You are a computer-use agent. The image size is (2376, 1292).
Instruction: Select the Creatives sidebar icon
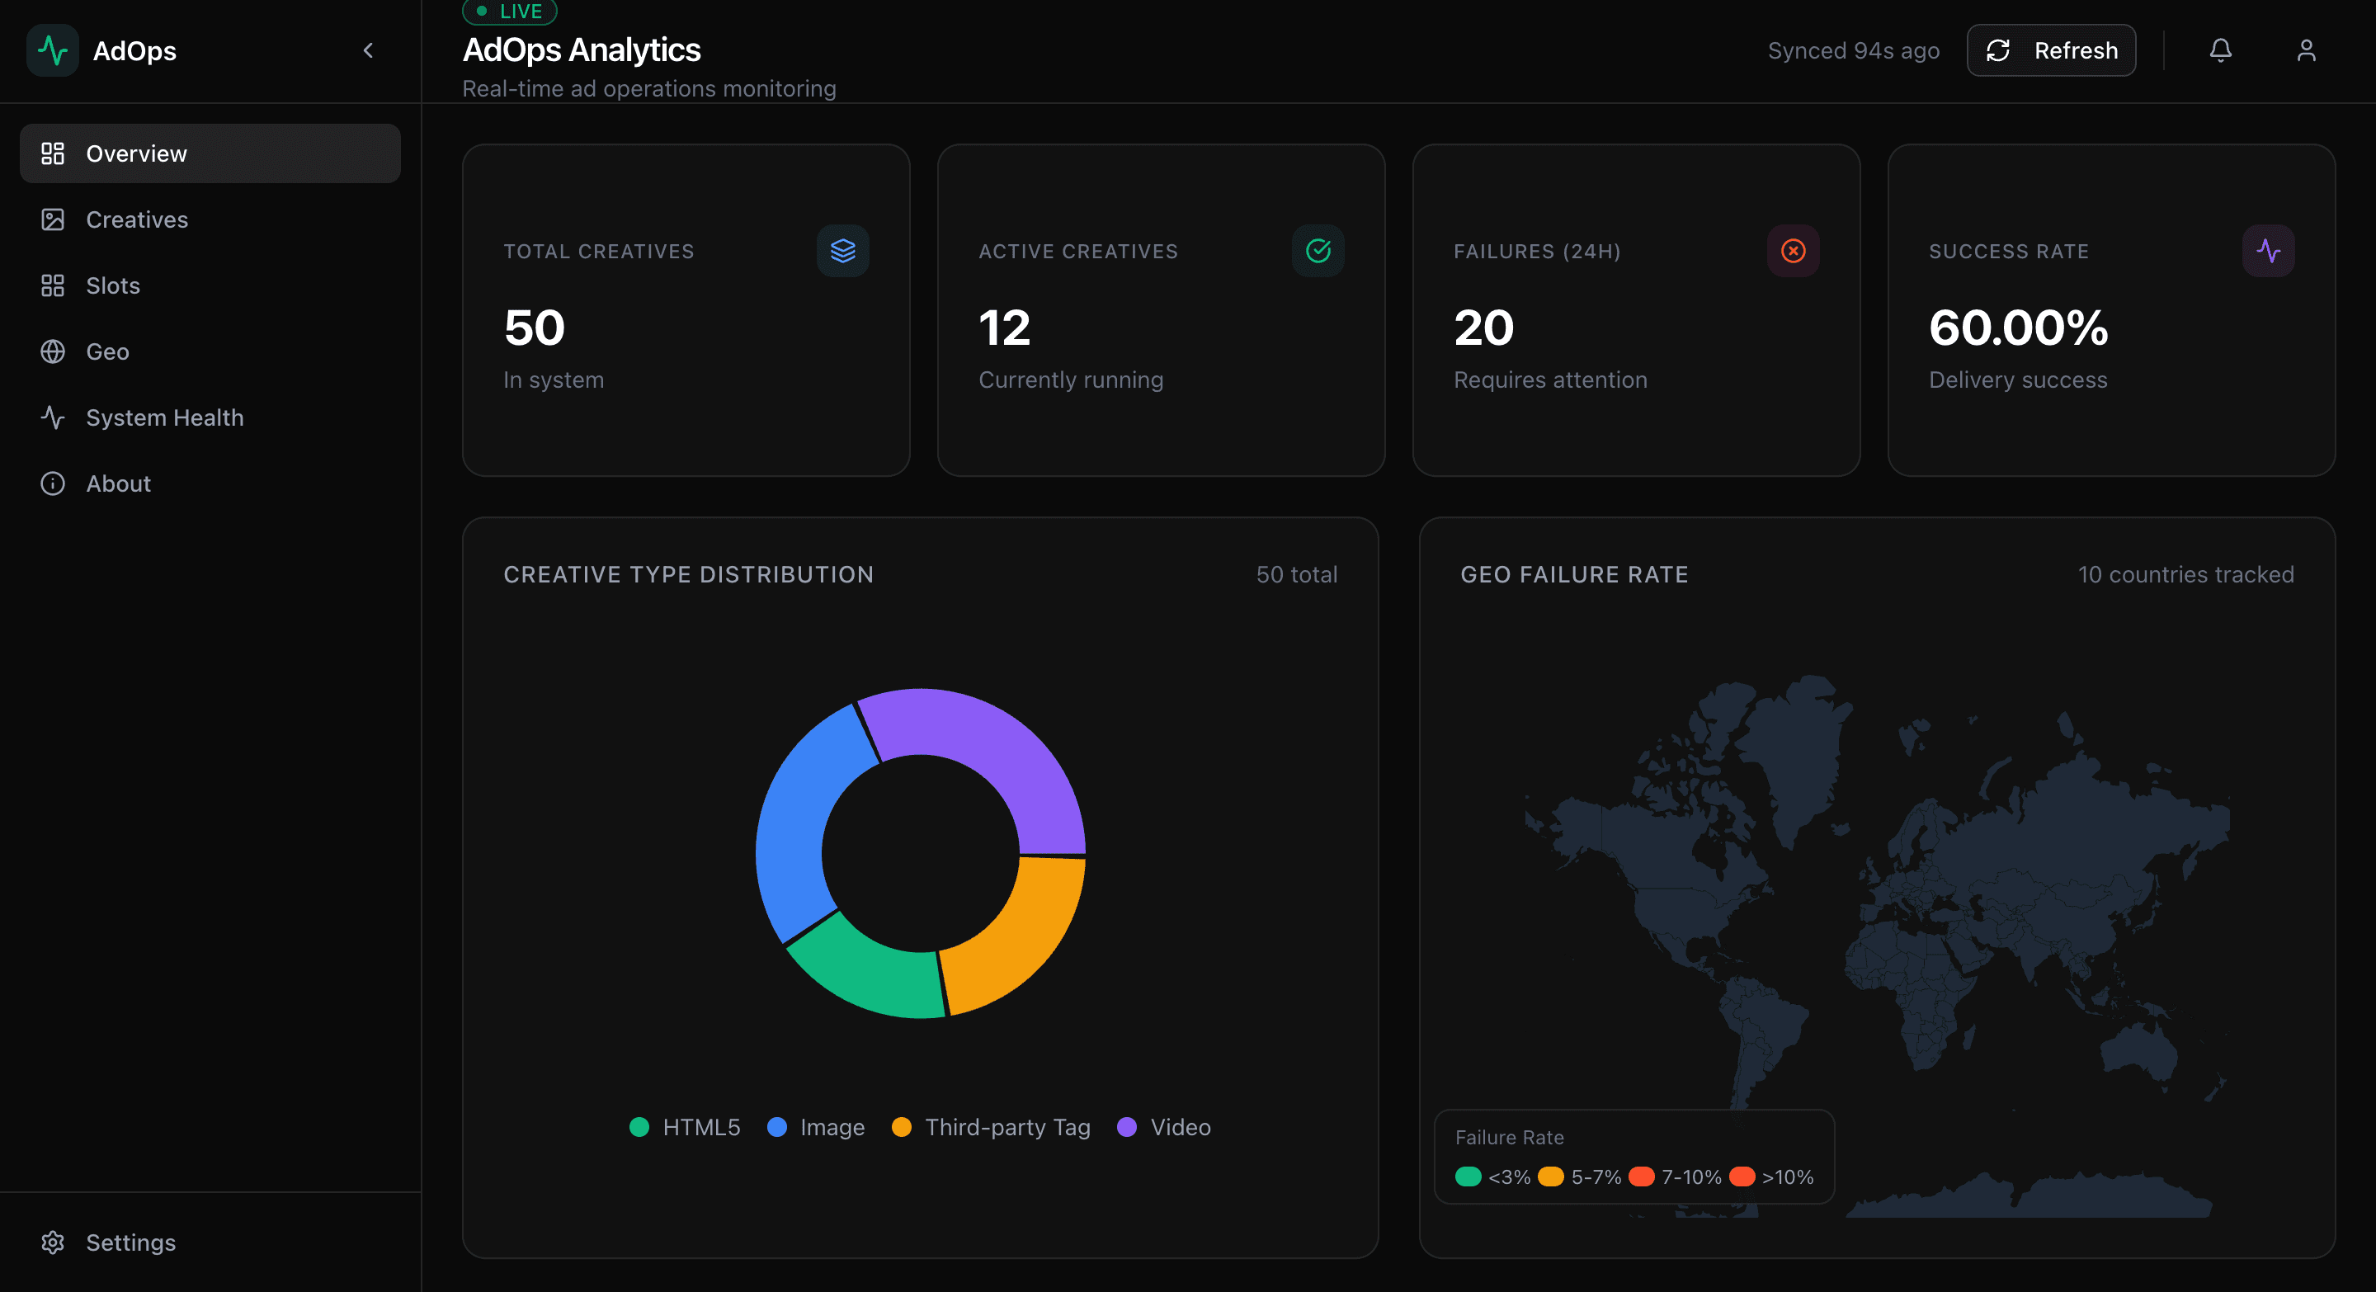tap(53, 219)
